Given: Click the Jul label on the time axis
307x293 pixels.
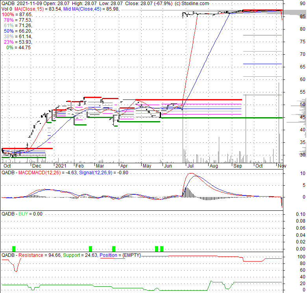Looking at the screenshot, I should tap(191, 166).
